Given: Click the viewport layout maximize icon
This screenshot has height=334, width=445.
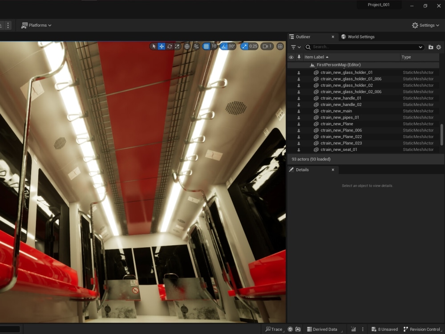Looking at the screenshot, I should click(x=280, y=46).
